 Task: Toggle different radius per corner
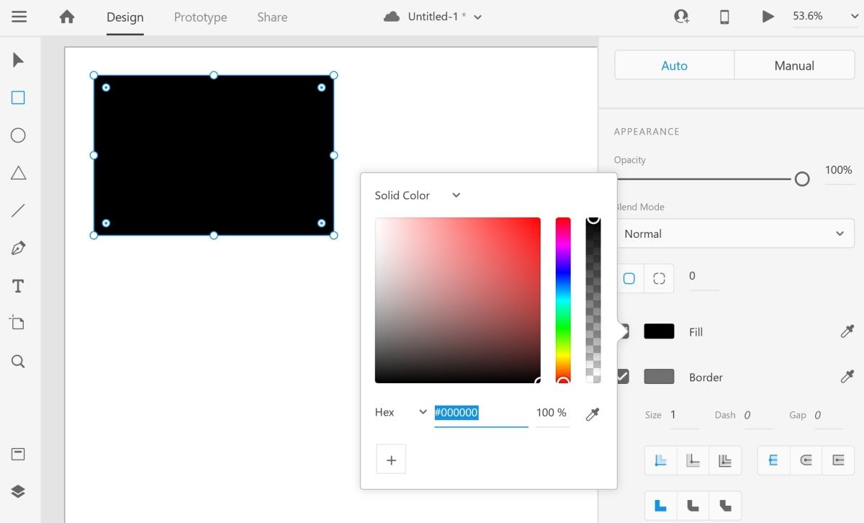[659, 279]
